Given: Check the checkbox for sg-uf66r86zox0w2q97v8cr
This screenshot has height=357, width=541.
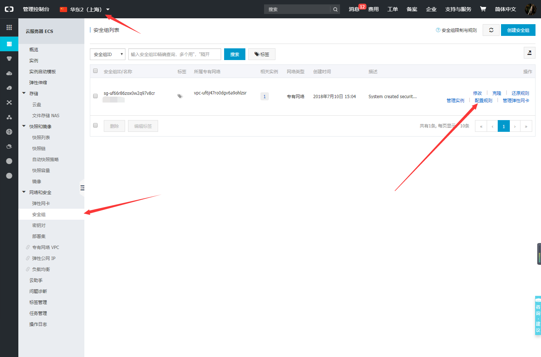Looking at the screenshot, I should [x=95, y=96].
